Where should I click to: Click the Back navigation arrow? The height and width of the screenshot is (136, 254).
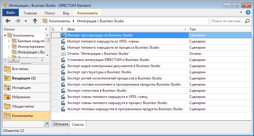[x=8, y=21]
